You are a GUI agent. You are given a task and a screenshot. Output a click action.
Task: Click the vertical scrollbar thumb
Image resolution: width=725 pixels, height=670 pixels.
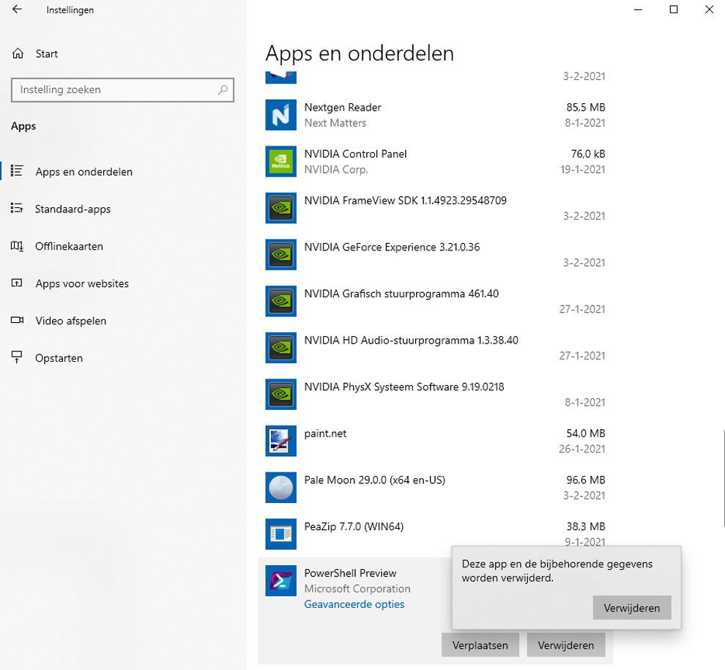[723, 477]
